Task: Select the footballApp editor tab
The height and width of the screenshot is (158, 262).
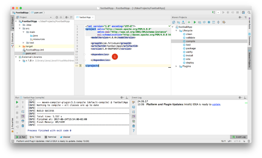Action: [x=85, y=17]
